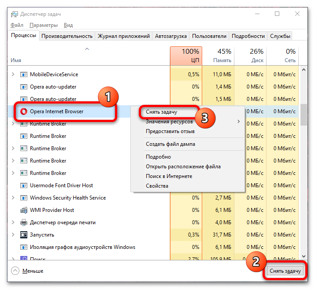Open the Значения ресурсов submenu arrow

coord(238,122)
